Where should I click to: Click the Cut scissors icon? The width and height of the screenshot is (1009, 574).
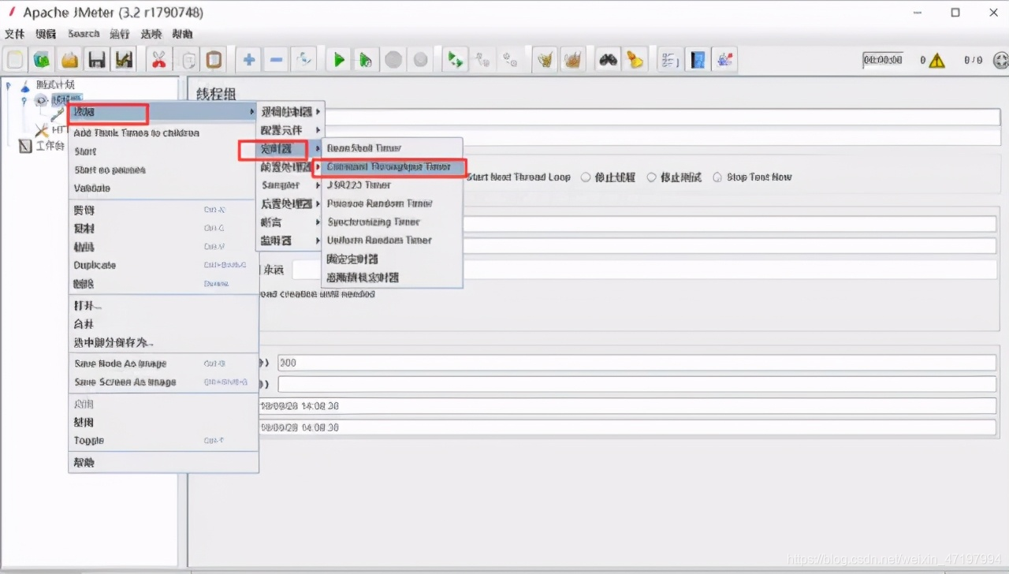pyautogui.click(x=158, y=59)
